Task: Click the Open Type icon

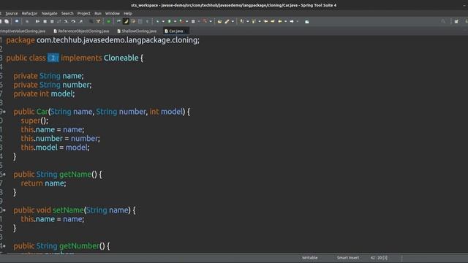Action: [x=219, y=21]
